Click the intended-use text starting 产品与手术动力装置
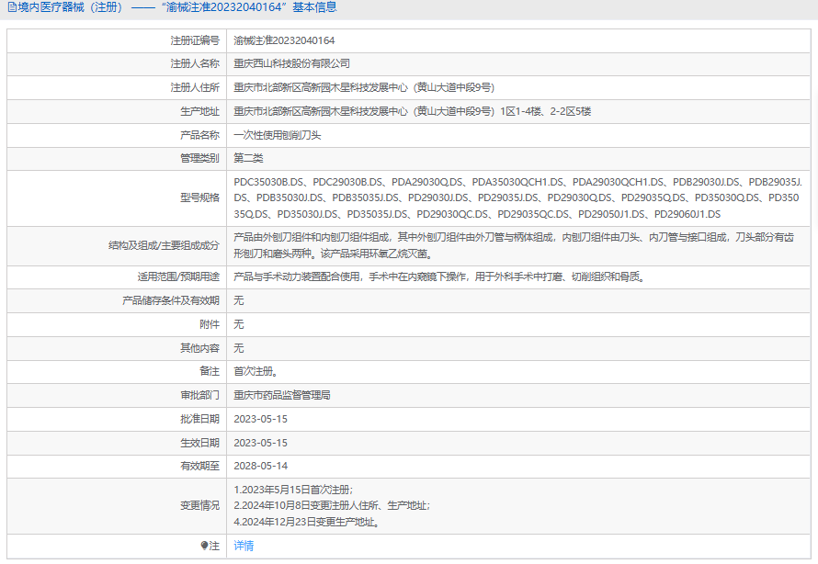Screen dimensions: 818x564 coord(441,276)
